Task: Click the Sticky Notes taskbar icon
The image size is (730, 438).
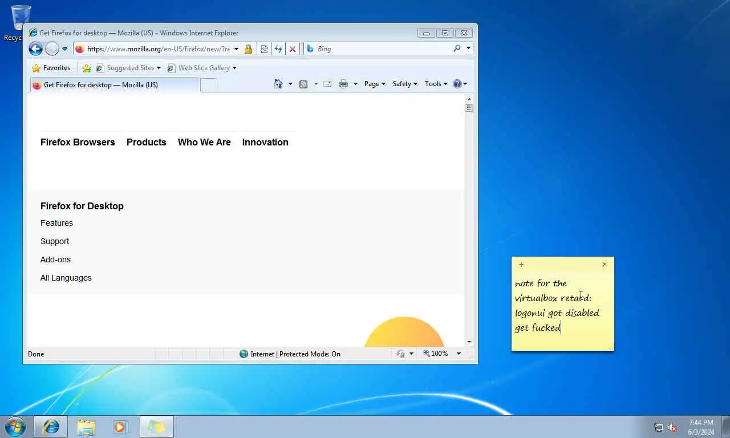Action: pyautogui.click(x=156, y=427)
